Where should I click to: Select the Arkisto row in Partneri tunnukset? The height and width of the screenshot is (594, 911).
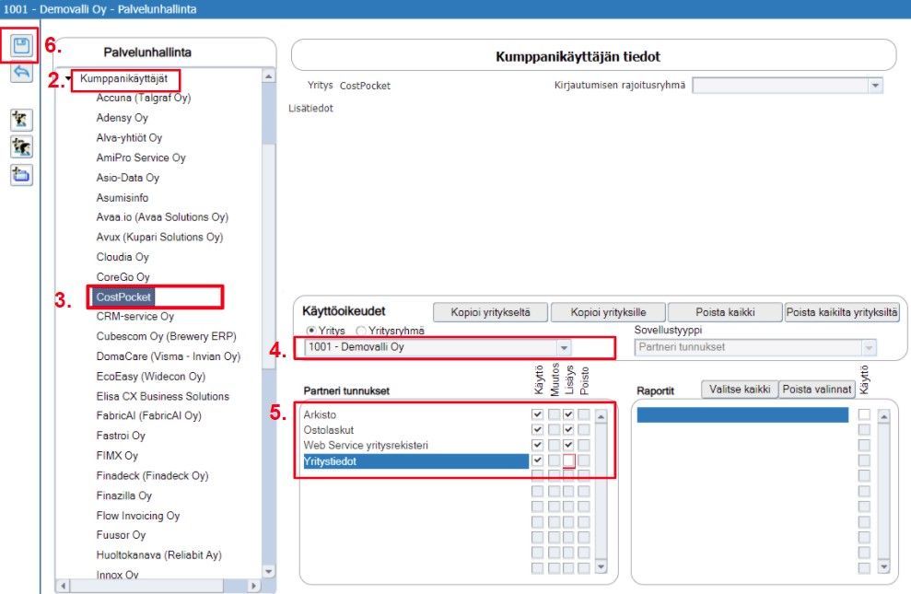415,414
